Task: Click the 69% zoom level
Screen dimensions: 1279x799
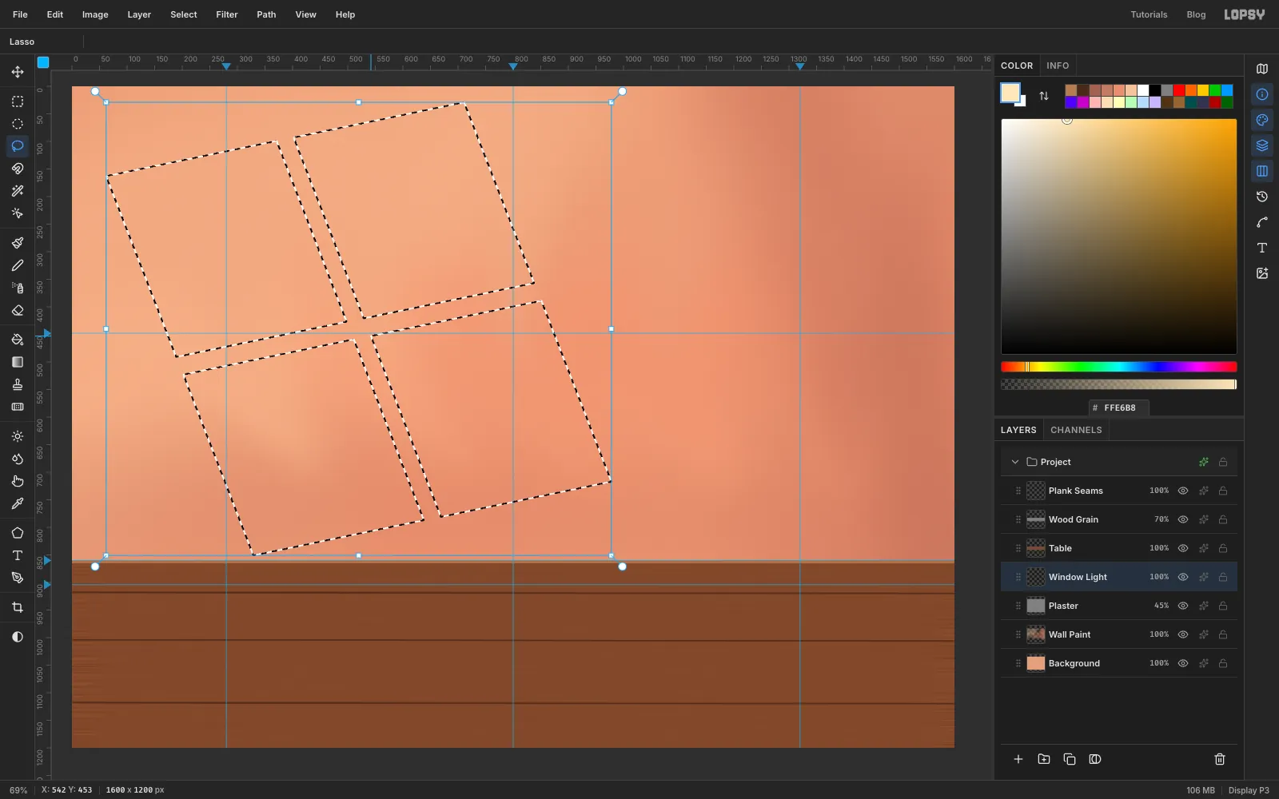Action: 18,790
